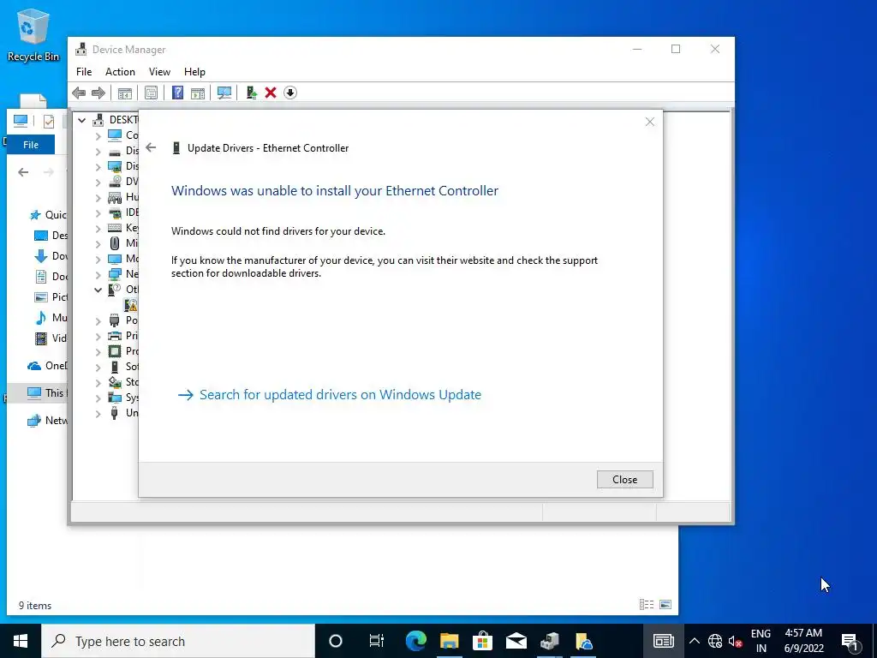Click the Windows Start button

click(x=21, y=641)
